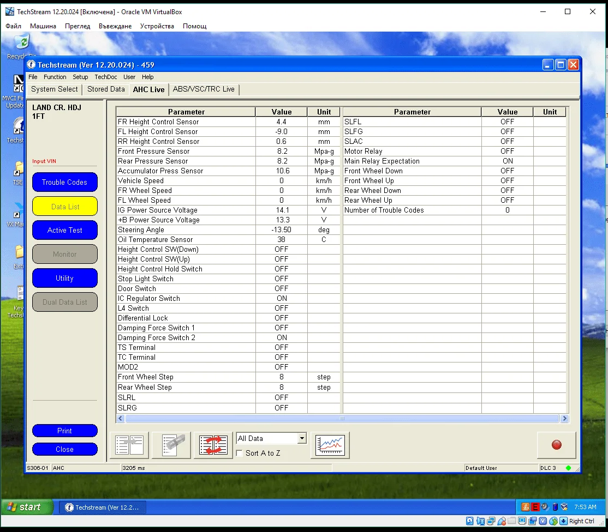Open VirtualBox Машина menu
Viewport: 608px width, 532px height.
(x=43, y=26)
